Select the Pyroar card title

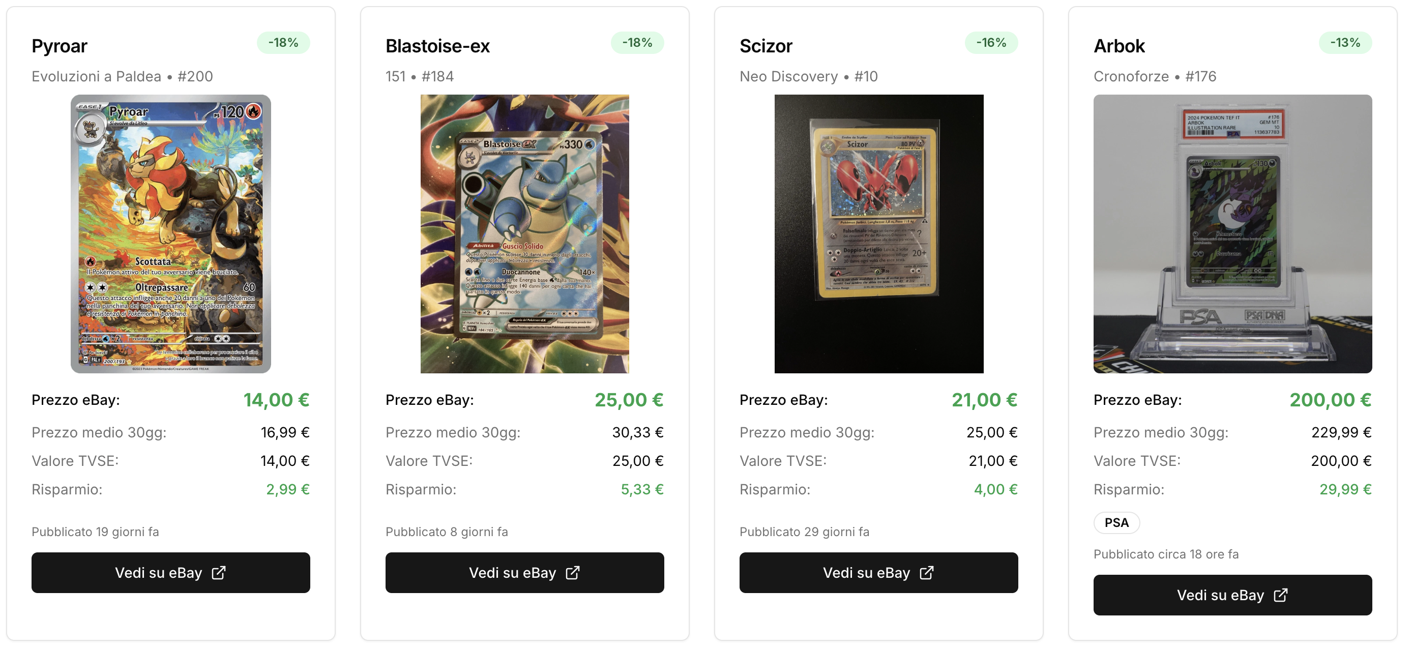[x=59, y=46]
